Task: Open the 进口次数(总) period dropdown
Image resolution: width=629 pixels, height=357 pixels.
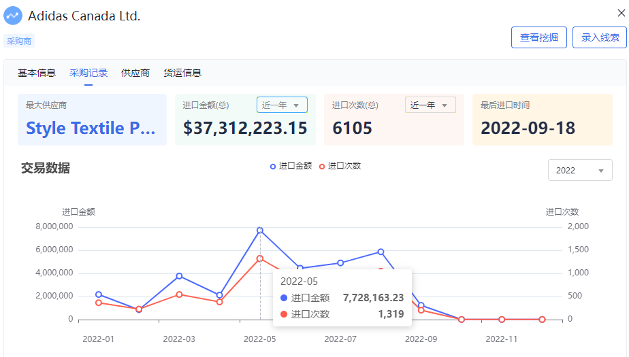Action: click(x=430, y=105)
